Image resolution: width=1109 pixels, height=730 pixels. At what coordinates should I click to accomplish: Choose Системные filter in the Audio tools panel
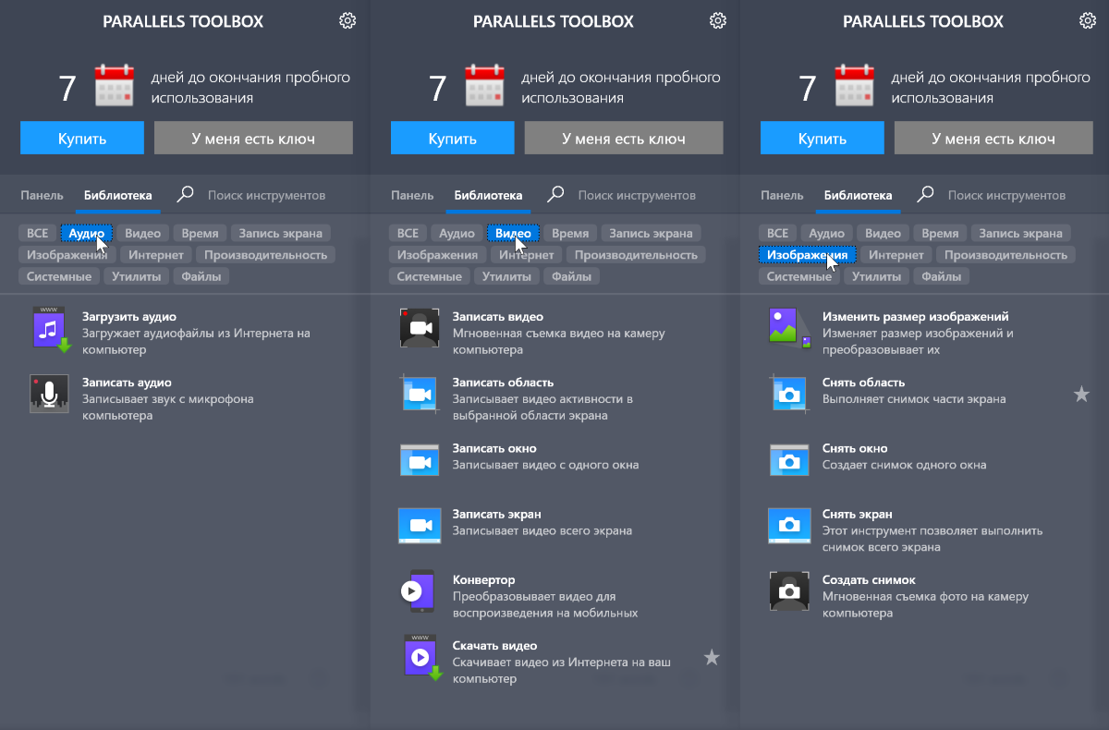(x=59, y=276)
